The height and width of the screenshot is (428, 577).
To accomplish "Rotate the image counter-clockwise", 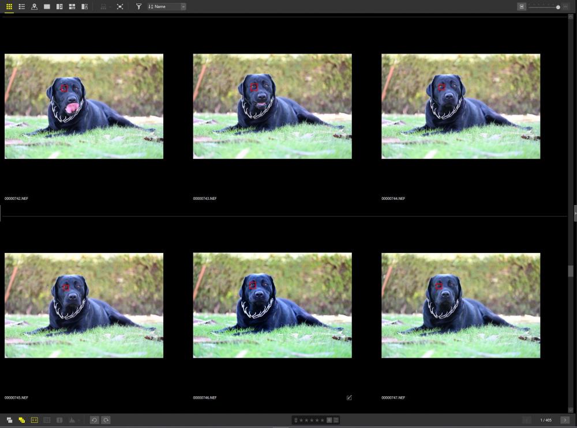I will tap(94, 420).
